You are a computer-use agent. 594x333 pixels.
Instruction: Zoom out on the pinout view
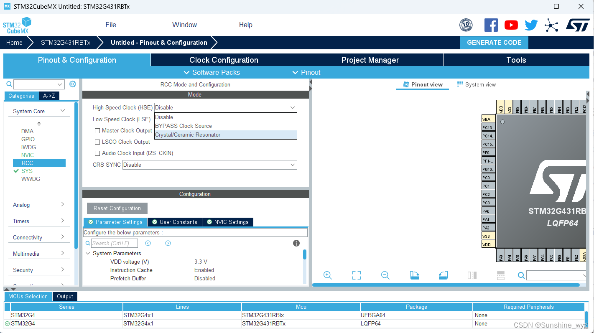(385, 275)
